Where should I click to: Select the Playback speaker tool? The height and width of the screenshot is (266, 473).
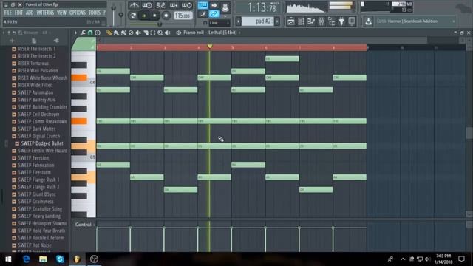[x=168, y=33]
